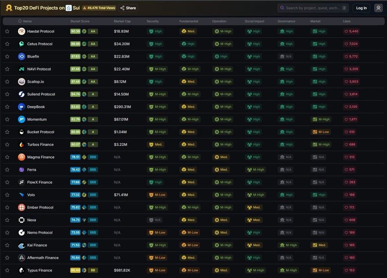Click the Turbos Finance flame icon

(x=21, y=144)
